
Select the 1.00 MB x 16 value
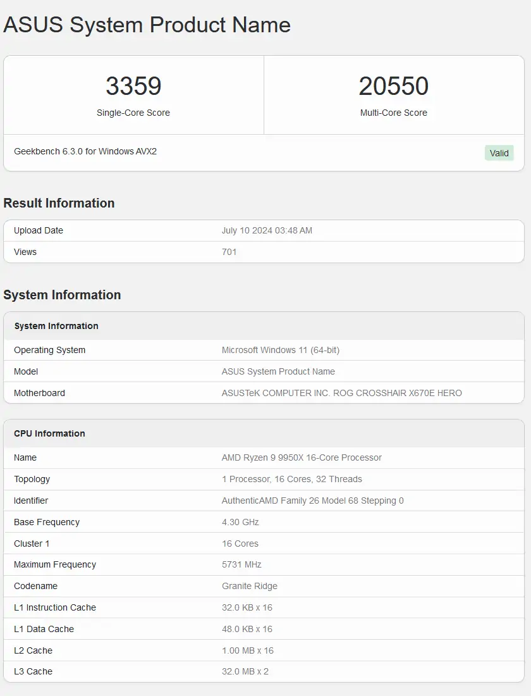coord(248,650)
